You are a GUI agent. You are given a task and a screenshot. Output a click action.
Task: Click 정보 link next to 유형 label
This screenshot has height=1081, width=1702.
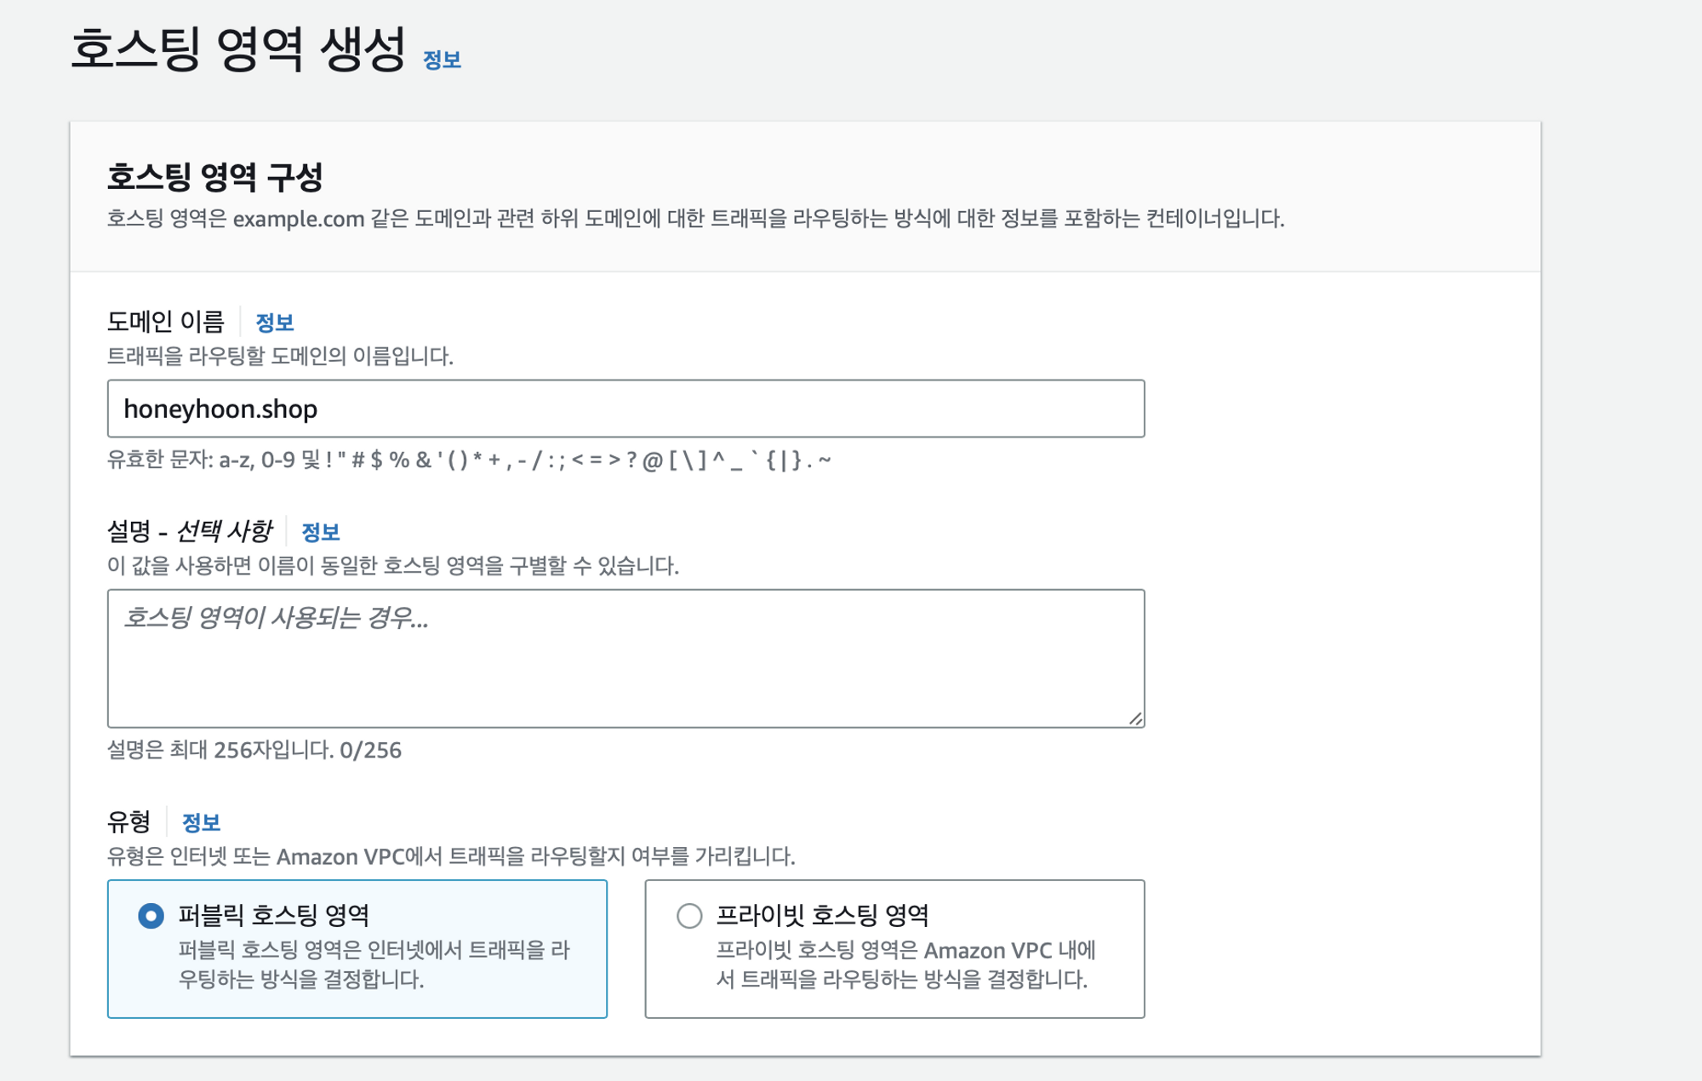(201, 822)
